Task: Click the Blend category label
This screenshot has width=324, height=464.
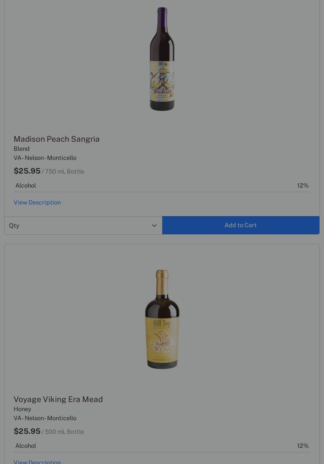Action: click(x=21, y=149)
